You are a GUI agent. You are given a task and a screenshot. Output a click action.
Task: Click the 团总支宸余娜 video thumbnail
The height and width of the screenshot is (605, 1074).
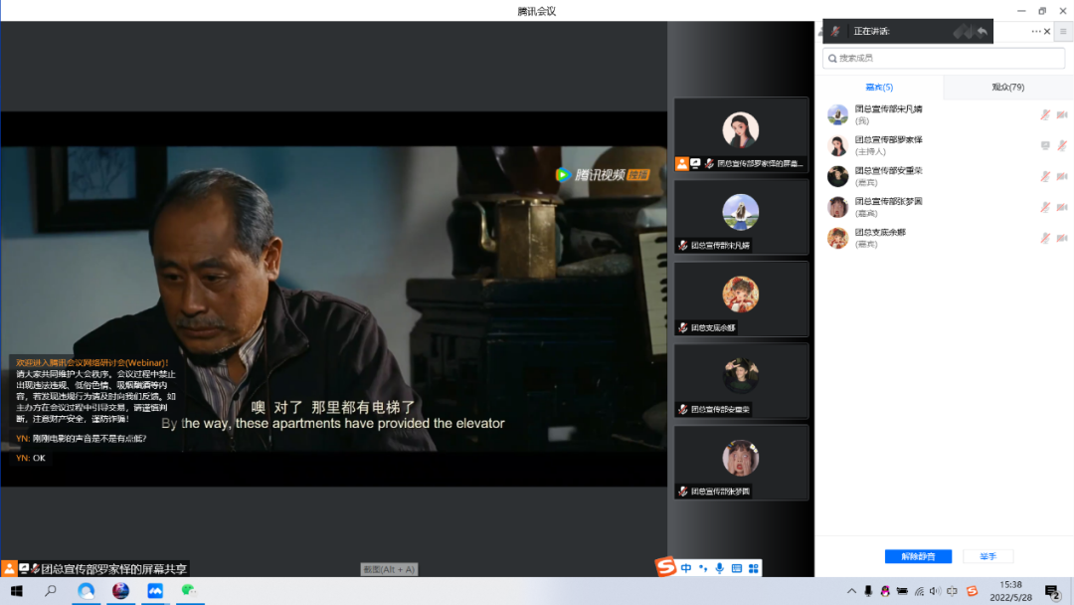(741, 299)
